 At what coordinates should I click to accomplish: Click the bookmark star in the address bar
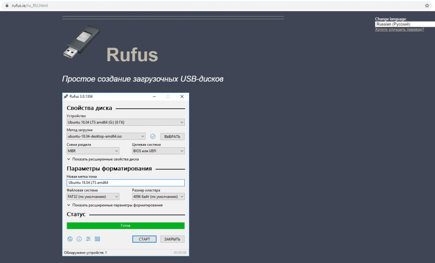pyautogui.click(x=427, y=6)
